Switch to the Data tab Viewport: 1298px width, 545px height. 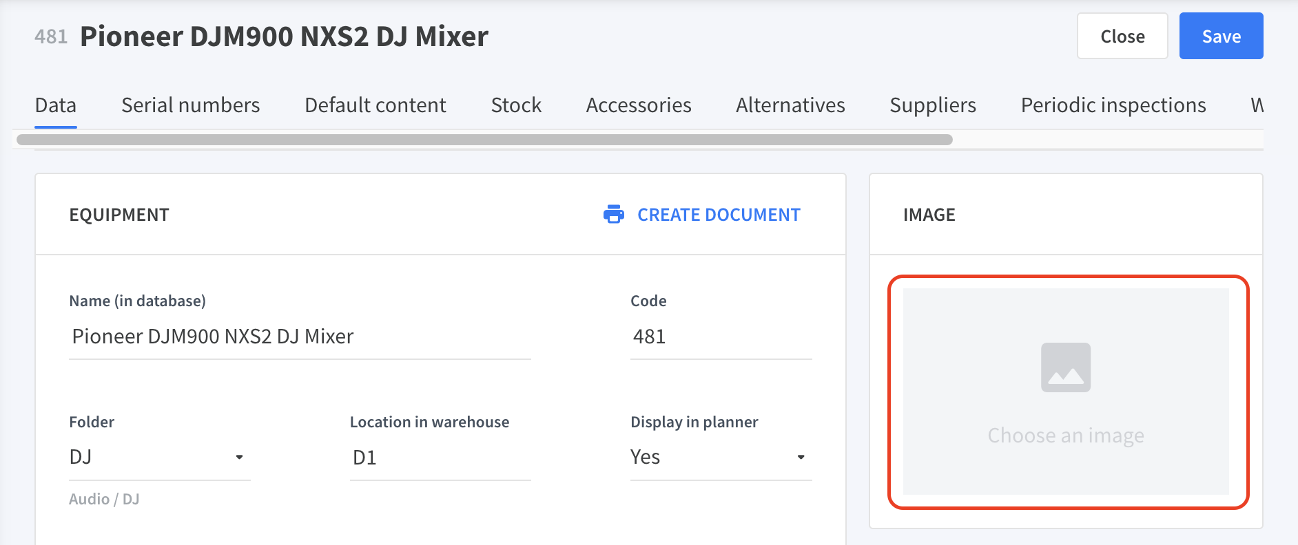coord(56,105)
